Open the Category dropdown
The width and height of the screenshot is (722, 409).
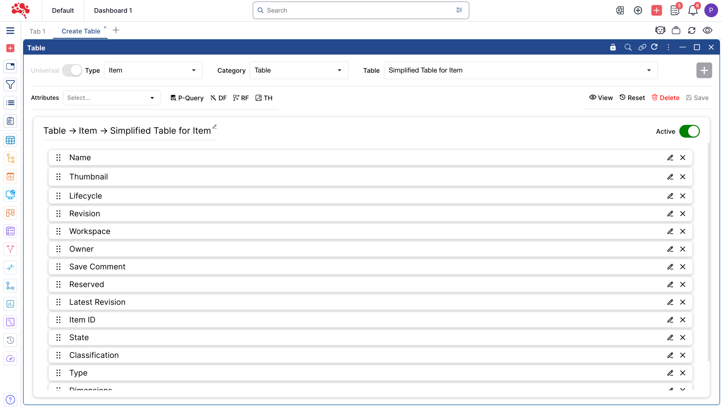299,70
